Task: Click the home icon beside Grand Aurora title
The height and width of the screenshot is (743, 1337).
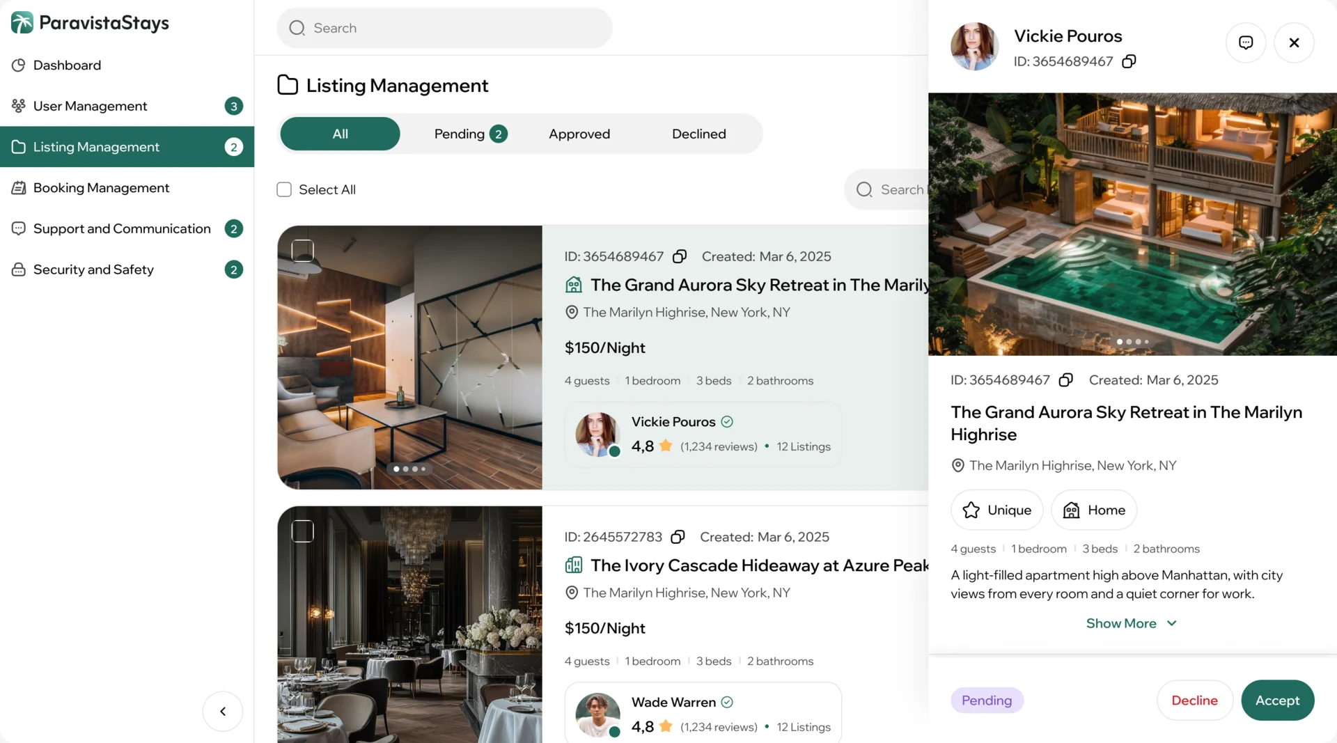Action: point(574,285)
